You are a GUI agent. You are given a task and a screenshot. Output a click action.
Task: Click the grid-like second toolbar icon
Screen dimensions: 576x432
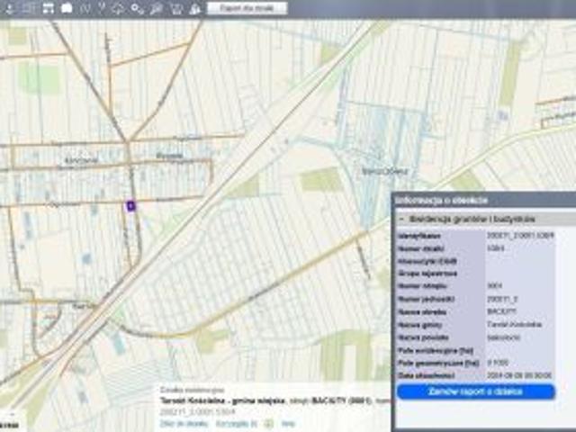(29, 8)
